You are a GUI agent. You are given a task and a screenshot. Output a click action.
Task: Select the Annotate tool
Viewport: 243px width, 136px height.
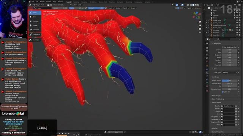point(35,40)
